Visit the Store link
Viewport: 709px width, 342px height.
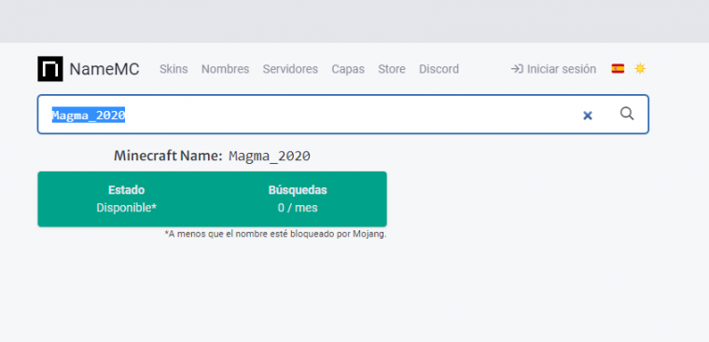click(x=392, y=69)
